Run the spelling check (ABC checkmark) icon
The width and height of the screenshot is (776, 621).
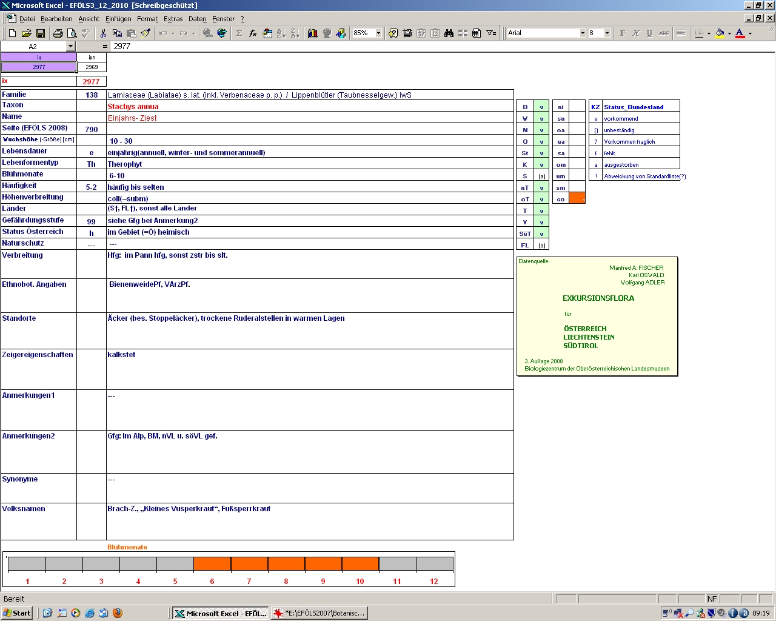[x=85, y=33]
